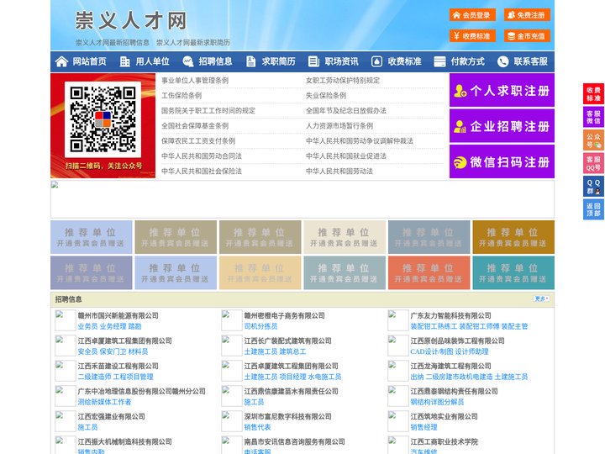Click the resume document icon beside 求职简历
Screen dimensions: 605x454
pos(250,61)
